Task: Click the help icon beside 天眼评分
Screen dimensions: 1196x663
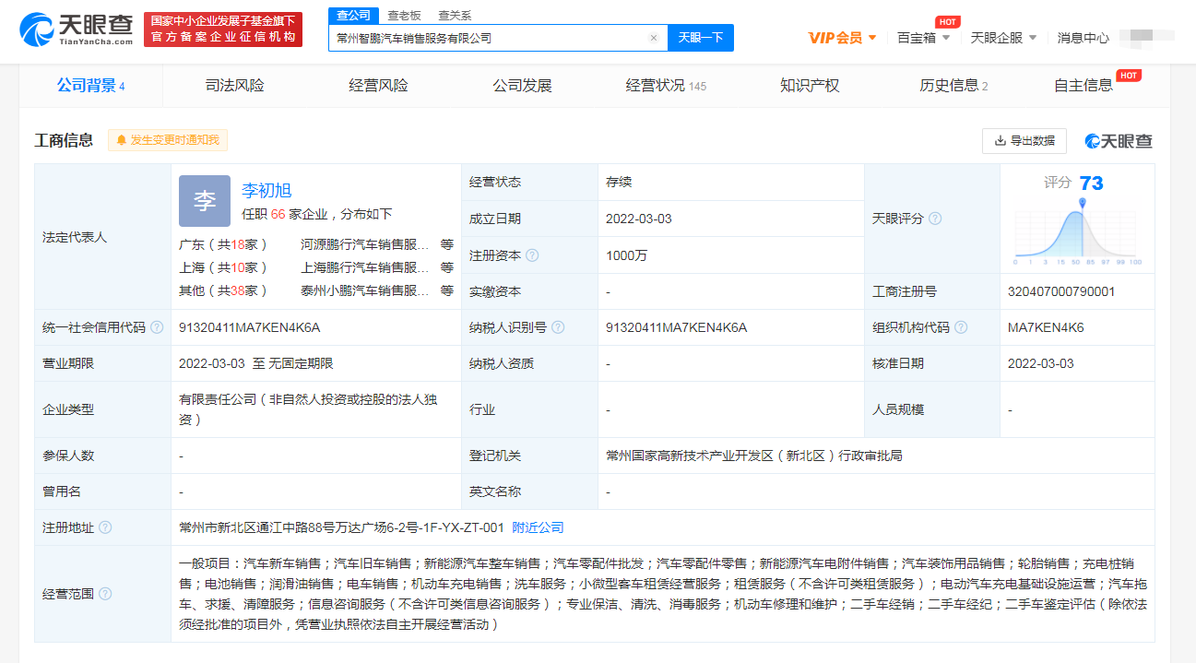Action: (935, 219)
